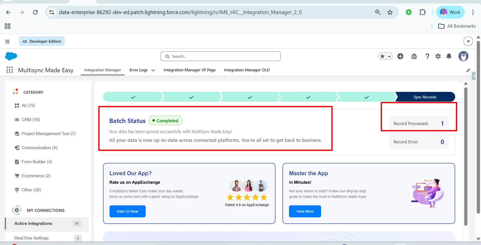Open Integration Manager VF Page tab

point(189,70)
